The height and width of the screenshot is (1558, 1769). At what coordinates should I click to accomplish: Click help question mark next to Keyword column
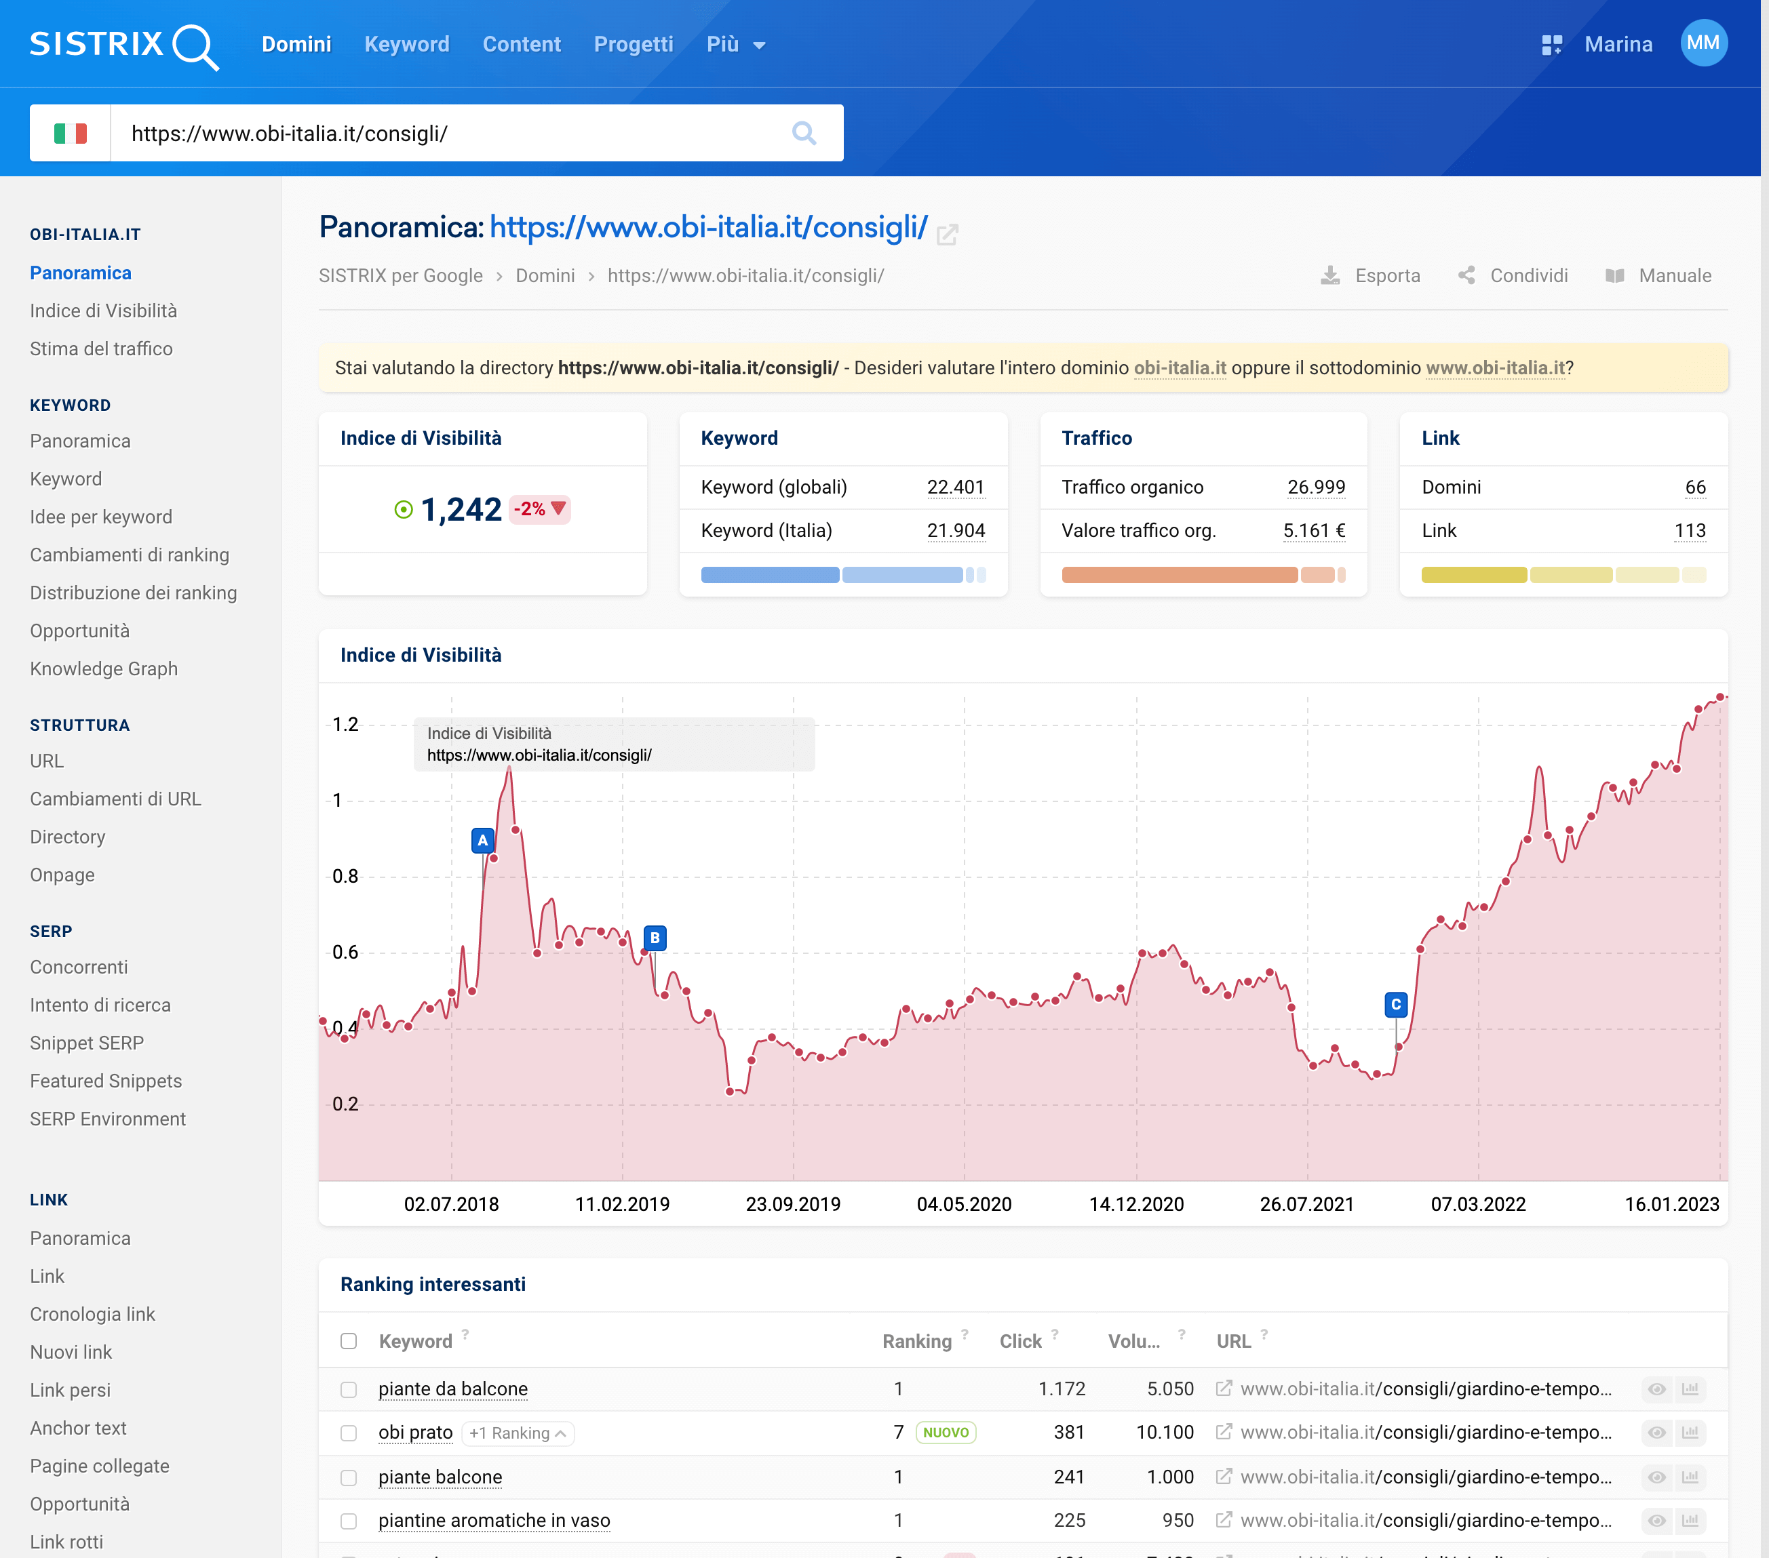click(x=465, y=1334)
